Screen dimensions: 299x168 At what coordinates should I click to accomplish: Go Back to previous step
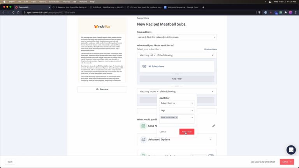[10, 162]
